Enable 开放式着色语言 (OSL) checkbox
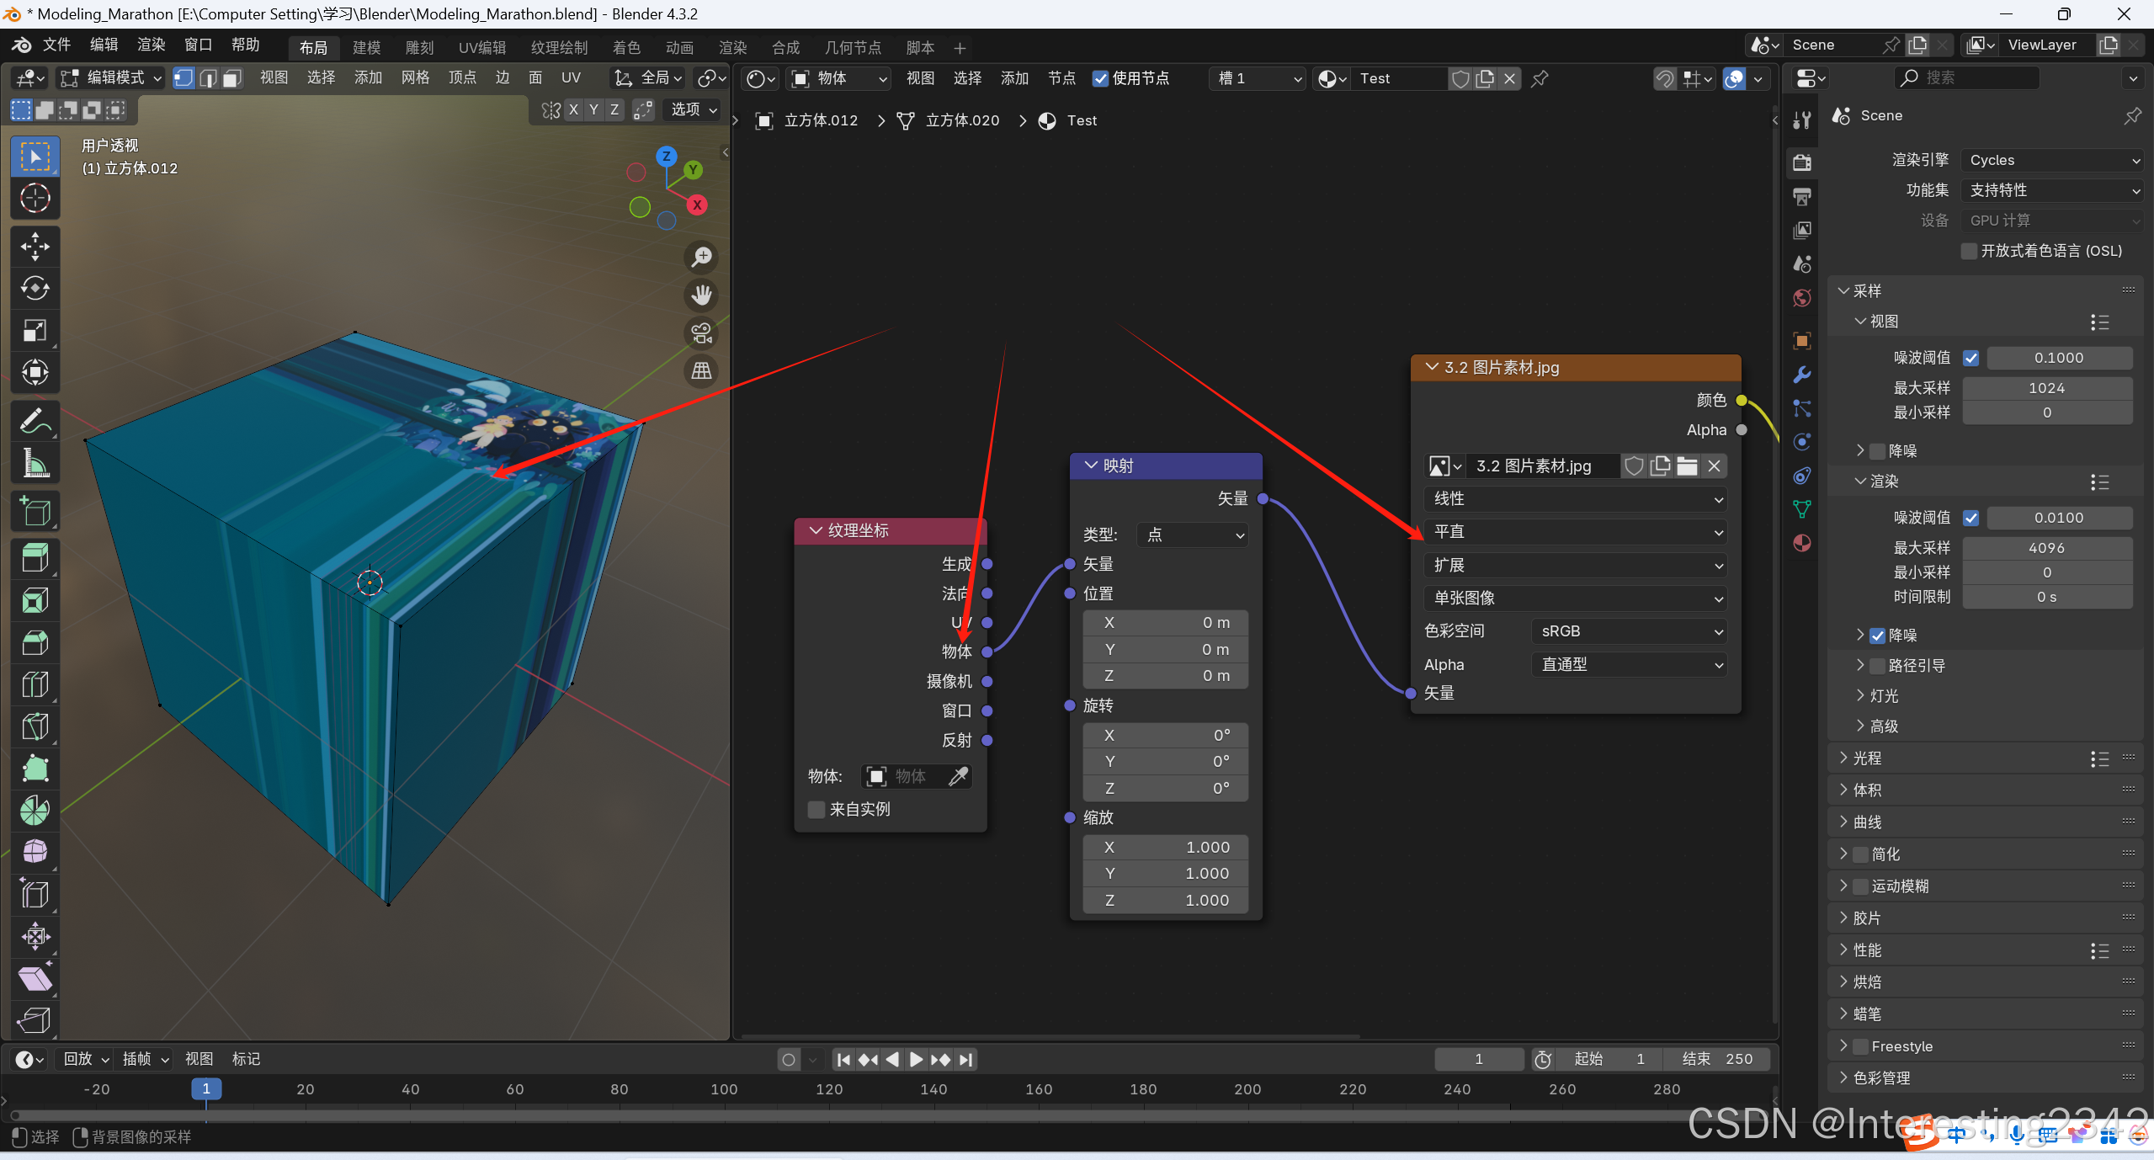This screenshot has width=2154, height=1160. (x=1969, y=251)
